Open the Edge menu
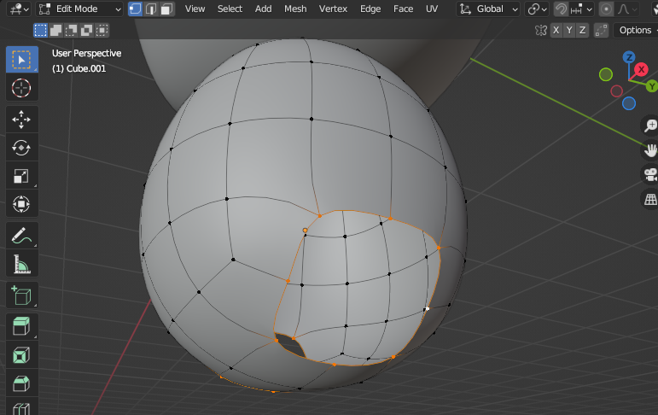Screen dimensions: 658x415 click(370, 9)
